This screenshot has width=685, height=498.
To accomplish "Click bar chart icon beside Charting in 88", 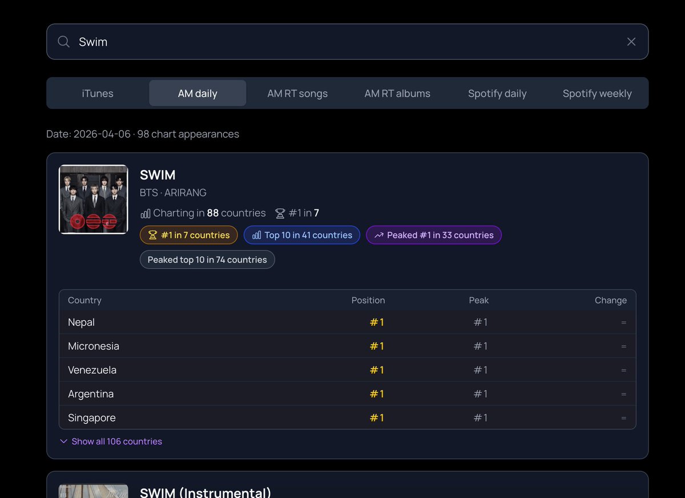I will (146, 213).
